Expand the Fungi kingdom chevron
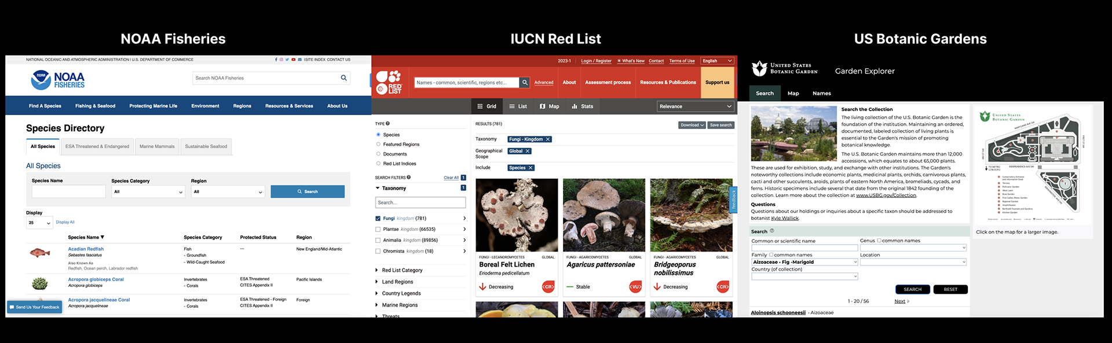 pyautogui.click(x=464, y=219)
